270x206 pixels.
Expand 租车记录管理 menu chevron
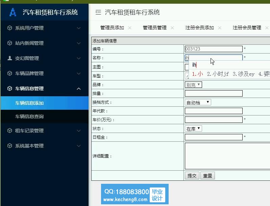click(79, 131)
